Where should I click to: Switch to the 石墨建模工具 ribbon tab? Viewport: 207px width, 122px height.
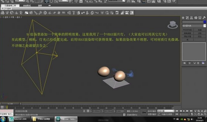10,5
